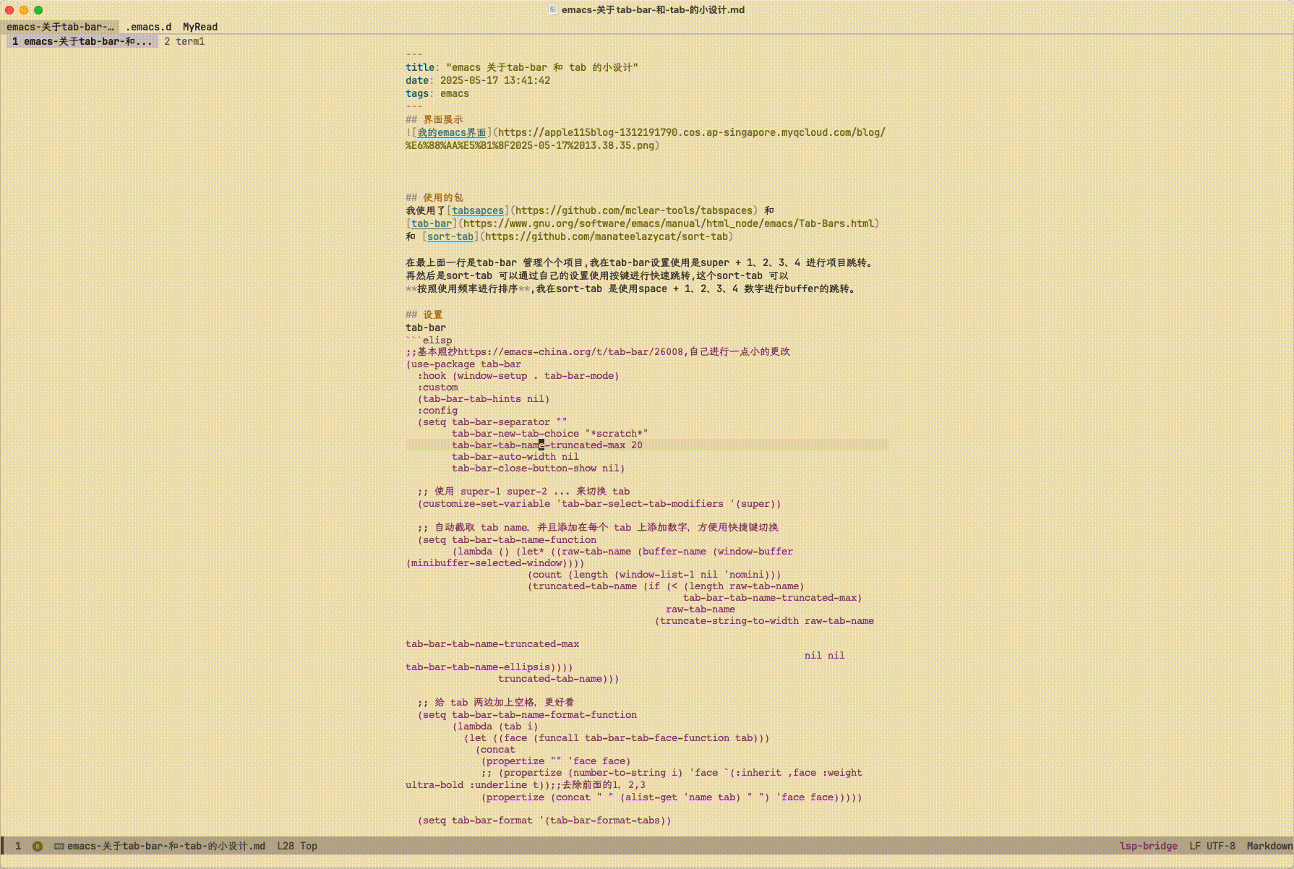Click the lsp-bridge status in mode line
This screenshot has height=869, width=1294.
pyautogui.click(x=1148, y=846)
